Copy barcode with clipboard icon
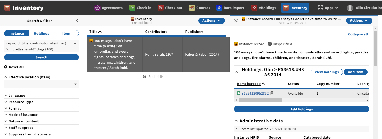This screenshot has width=382, height=139. point(272,93)
